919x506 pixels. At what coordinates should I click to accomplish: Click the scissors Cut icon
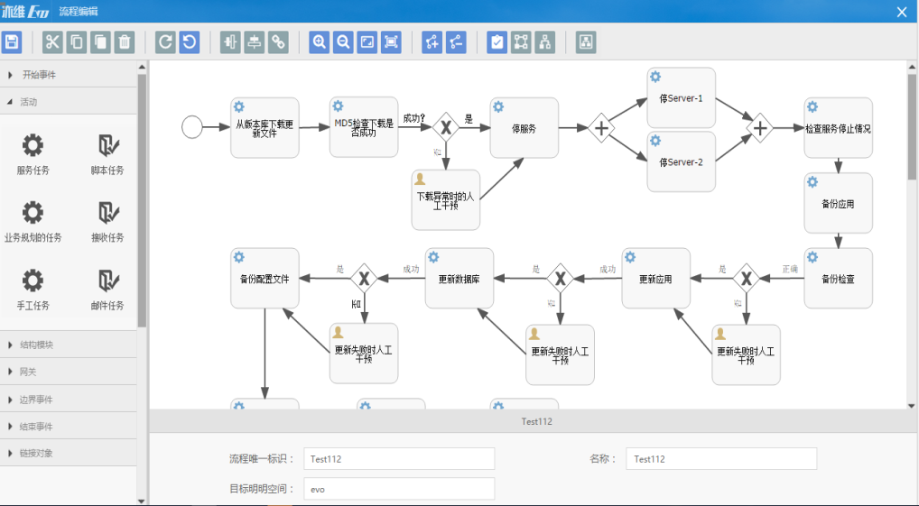52,42
